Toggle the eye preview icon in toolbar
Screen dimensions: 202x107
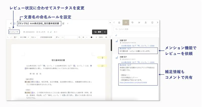point(83,37)
